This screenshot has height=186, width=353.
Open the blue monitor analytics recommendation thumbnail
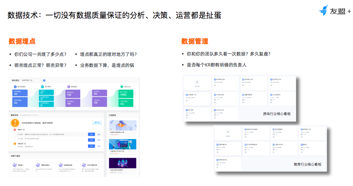[x=123, y=144]
